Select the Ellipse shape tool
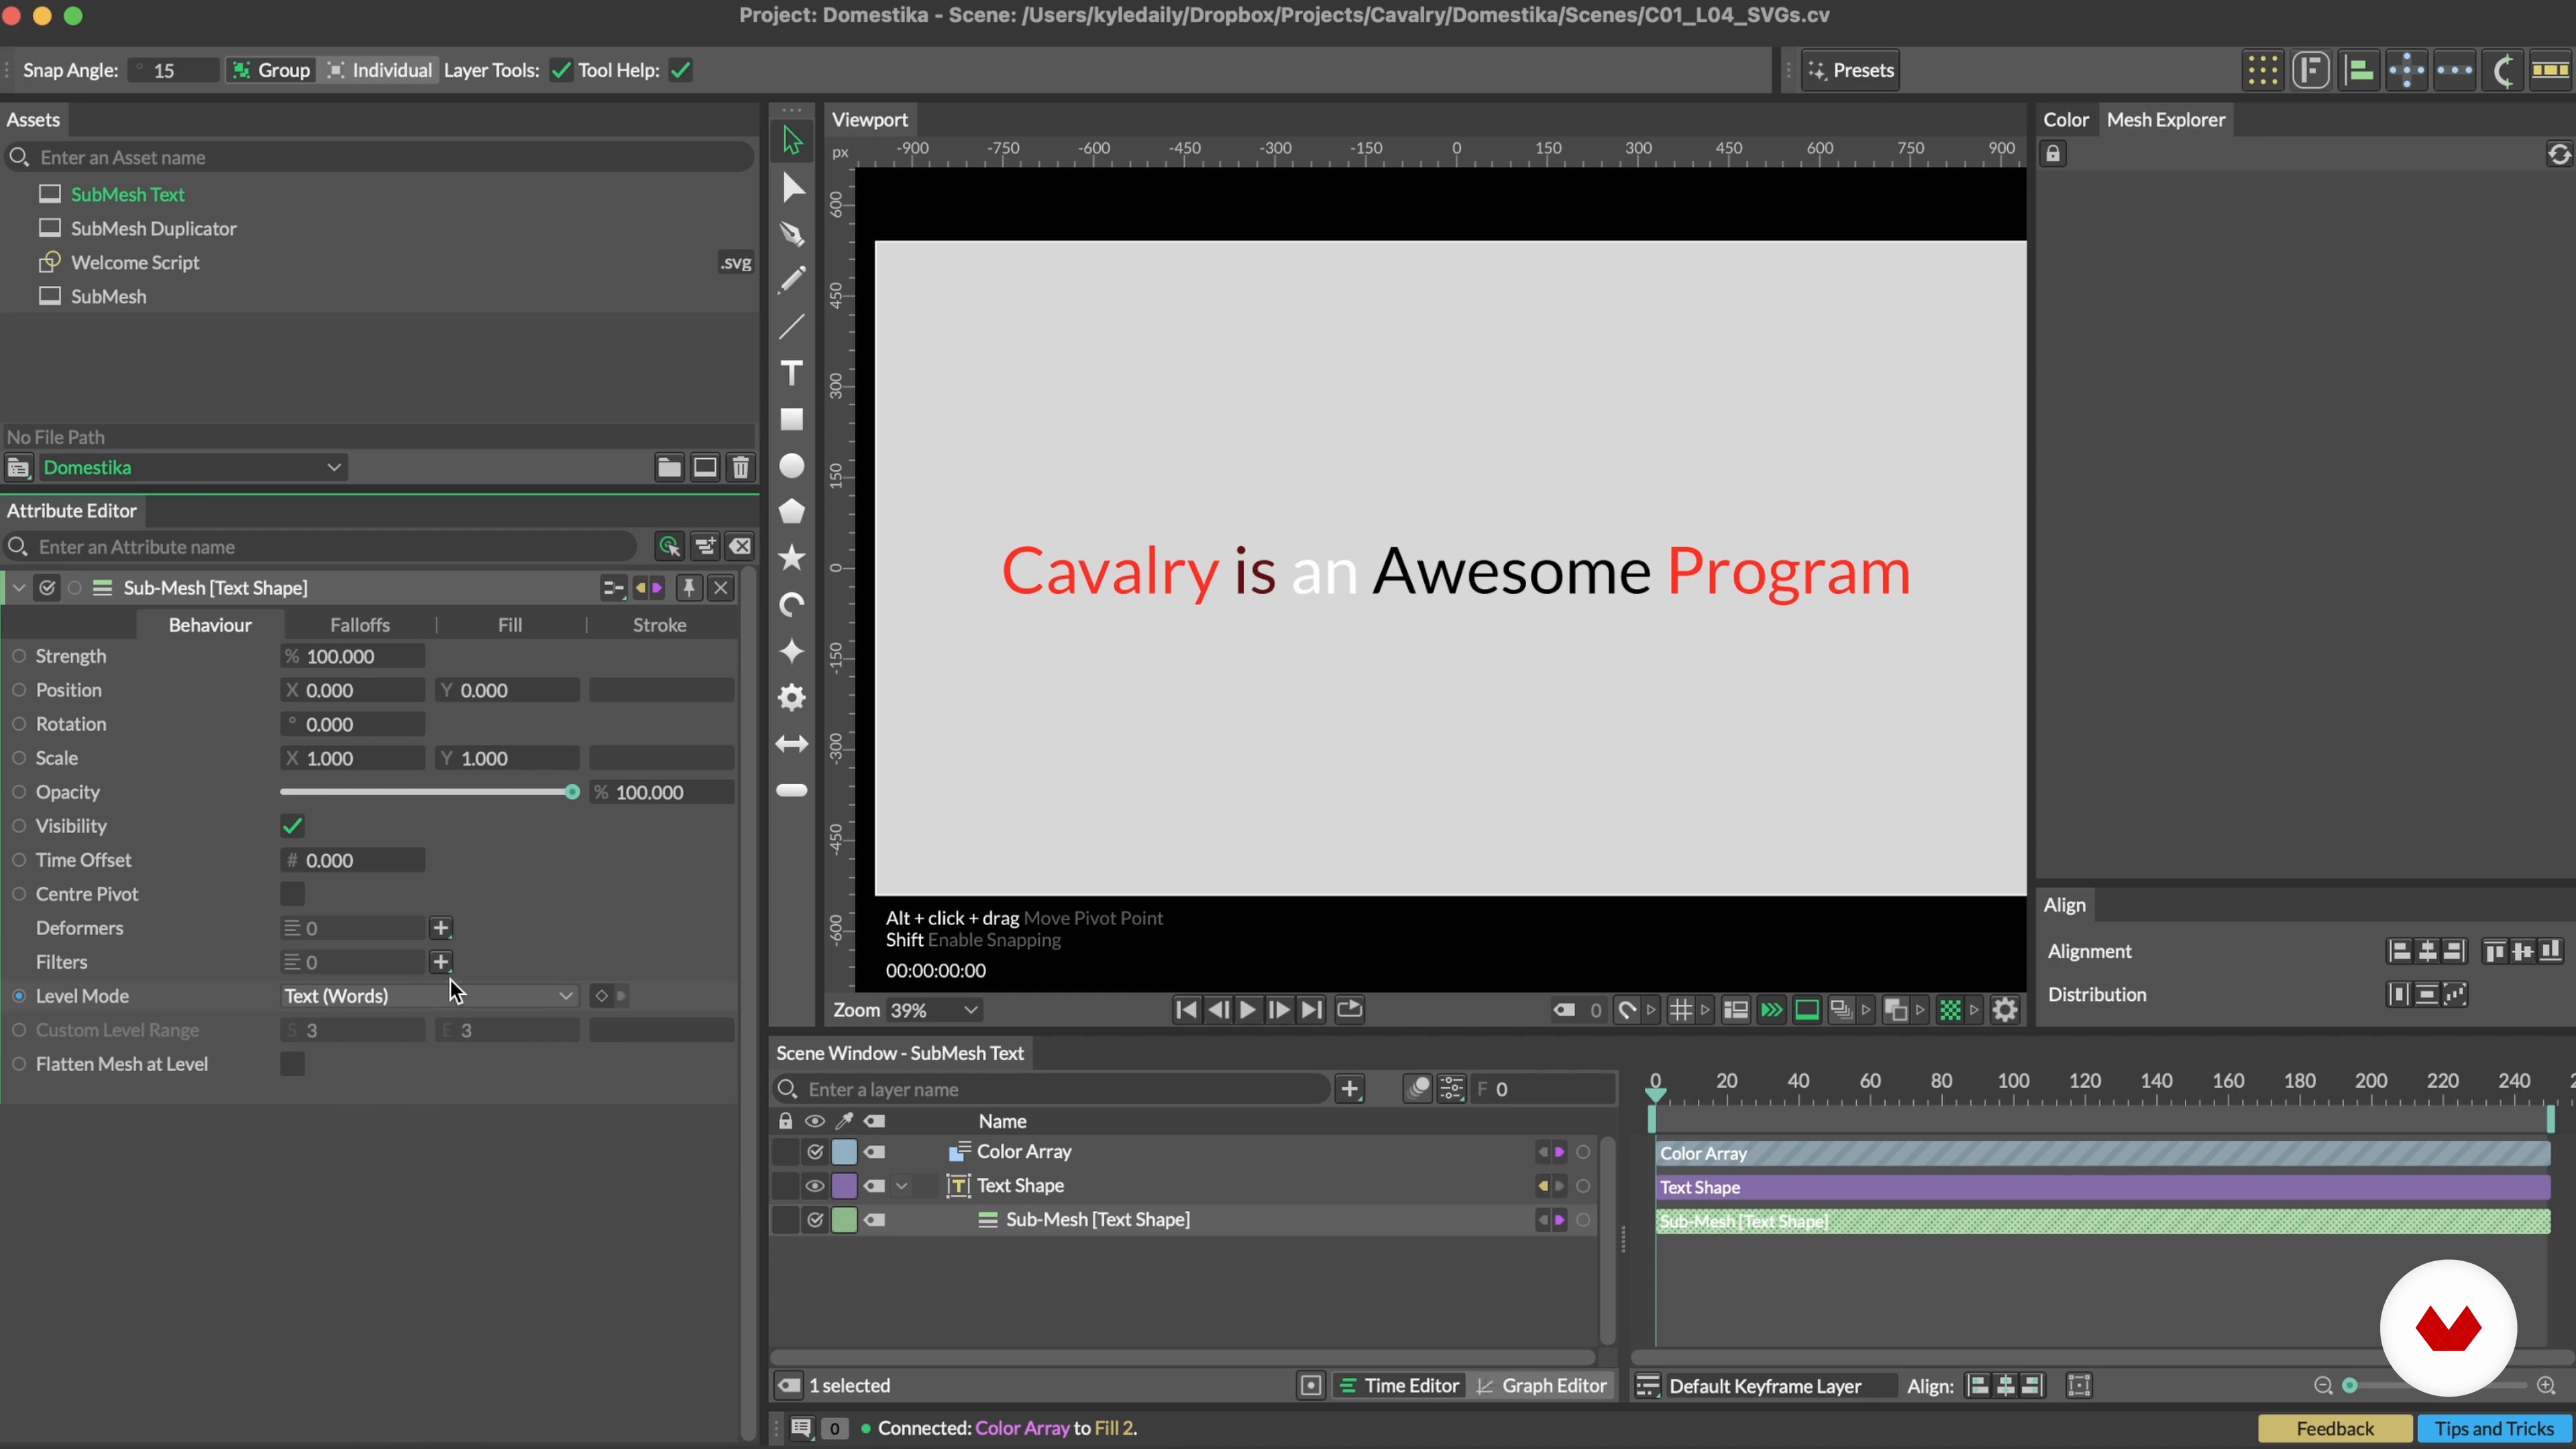 [x=792, y=466]
